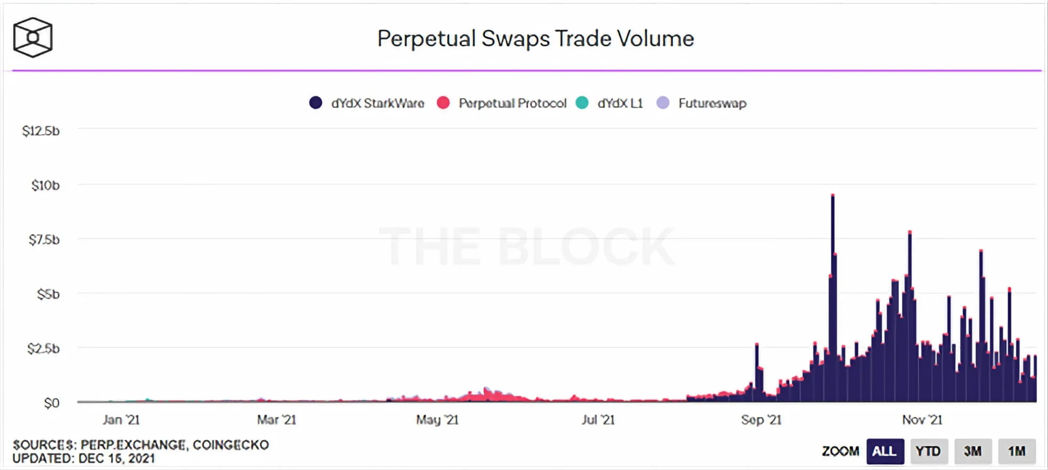Click the red Perpetual Protocol legend dot
1048x470 pixels.
coord(443,103)
